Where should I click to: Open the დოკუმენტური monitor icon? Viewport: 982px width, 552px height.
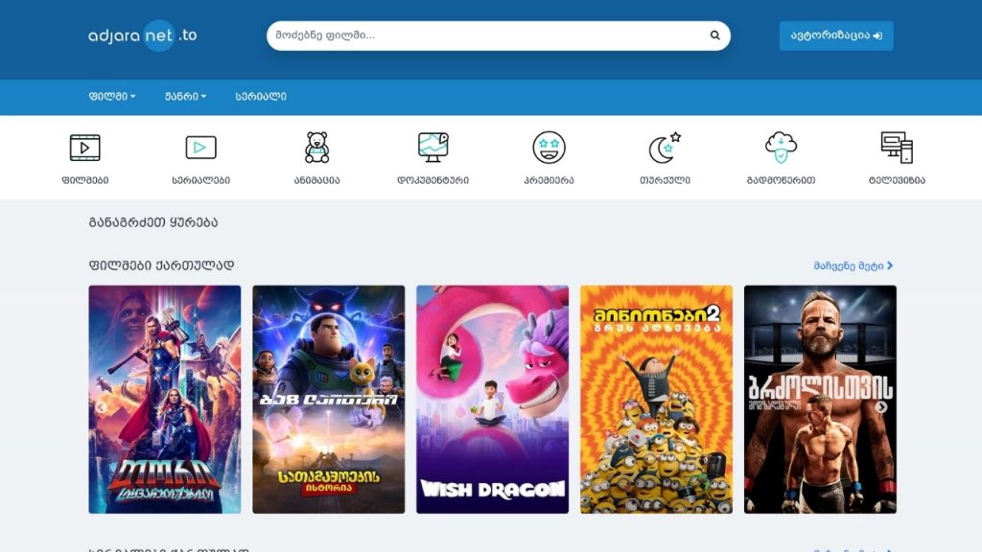point(433,148)
